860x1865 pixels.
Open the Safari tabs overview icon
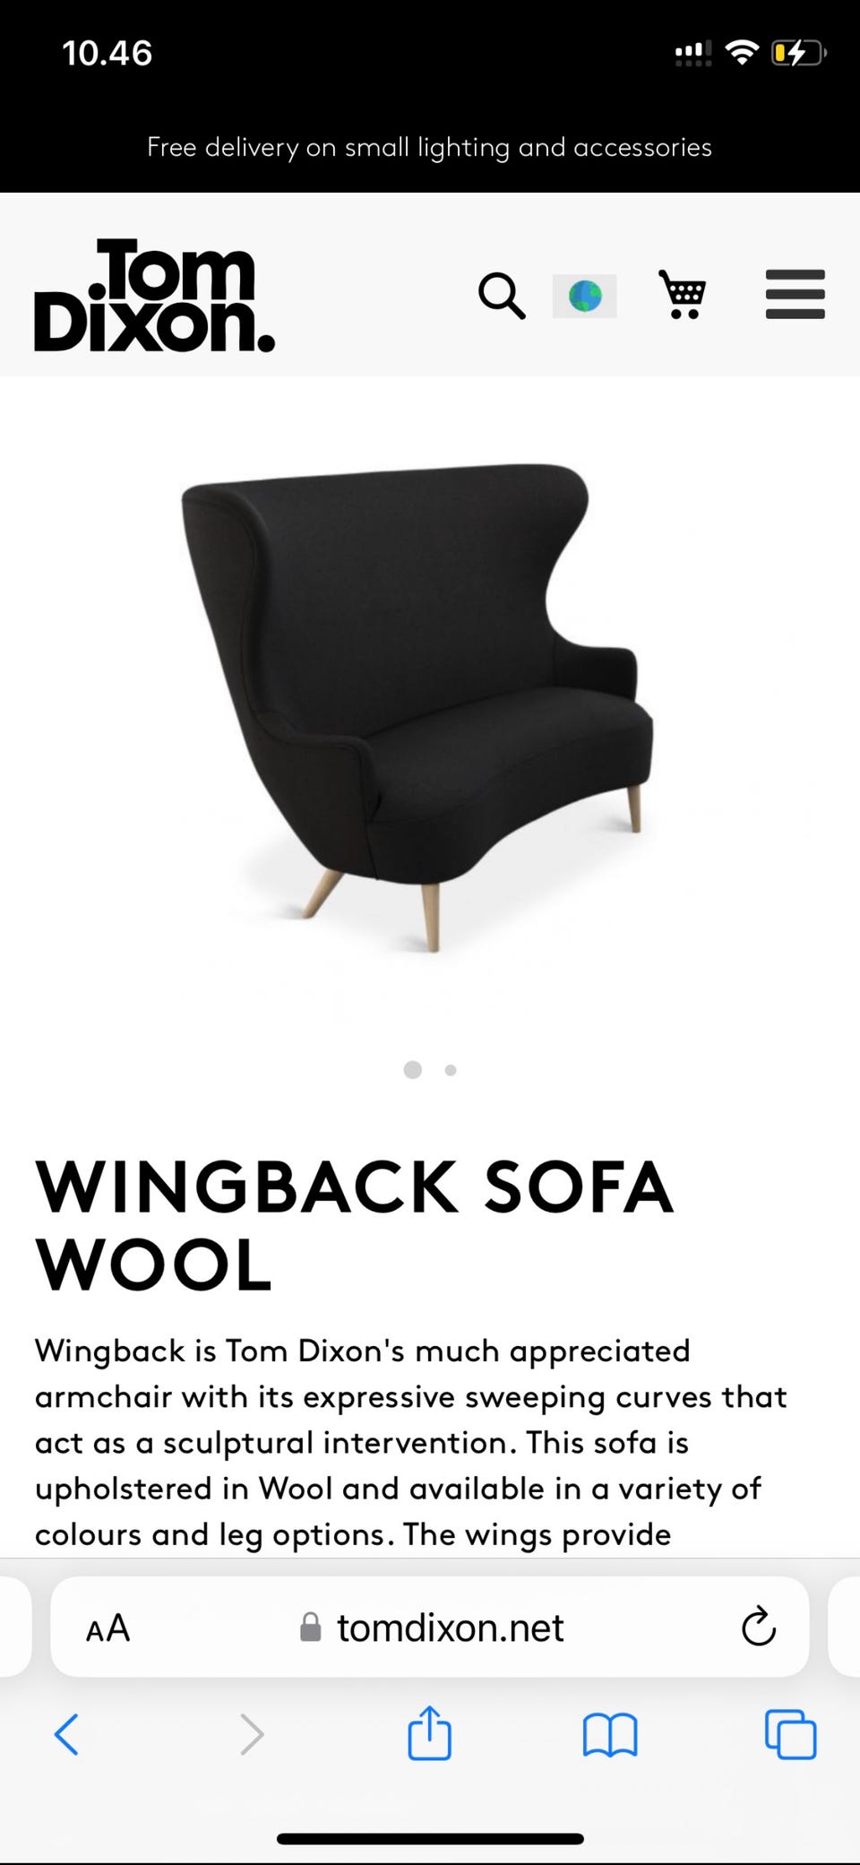pos(791,1734)
